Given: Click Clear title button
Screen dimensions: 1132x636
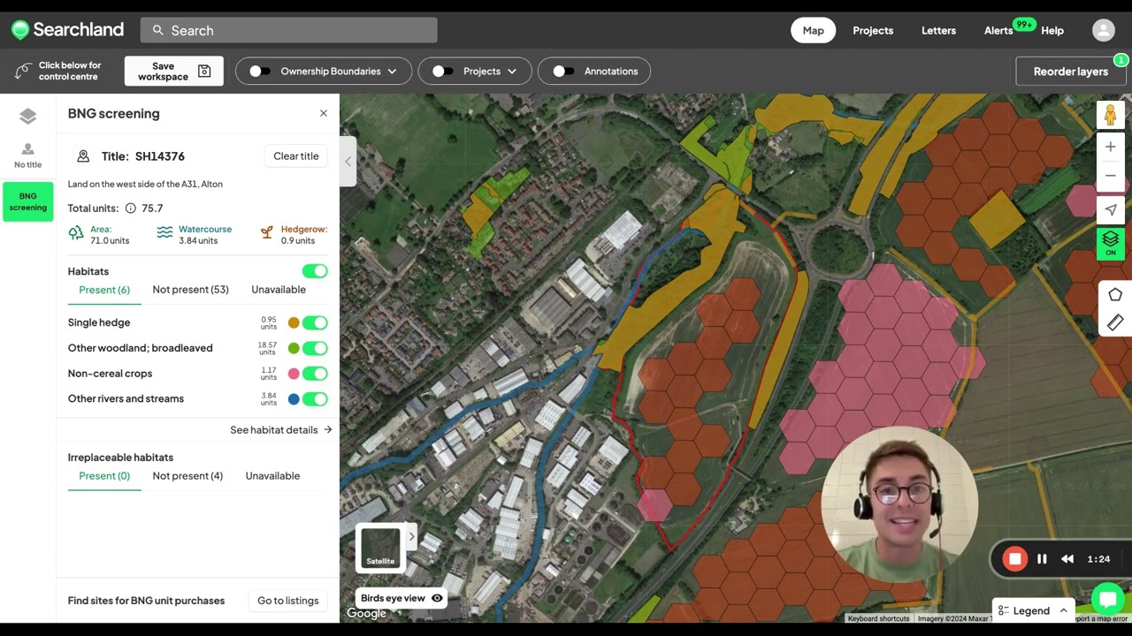Looking at the screenshot, I should click(295, 156).
